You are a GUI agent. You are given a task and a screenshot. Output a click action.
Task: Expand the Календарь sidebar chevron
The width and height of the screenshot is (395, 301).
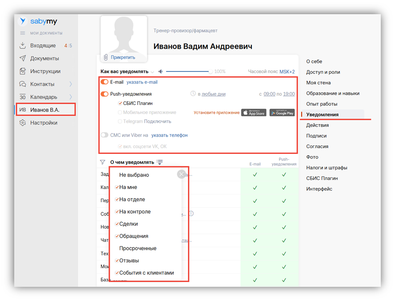71,97
